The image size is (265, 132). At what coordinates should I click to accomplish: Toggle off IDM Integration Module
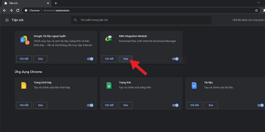[x=175, y=59]
